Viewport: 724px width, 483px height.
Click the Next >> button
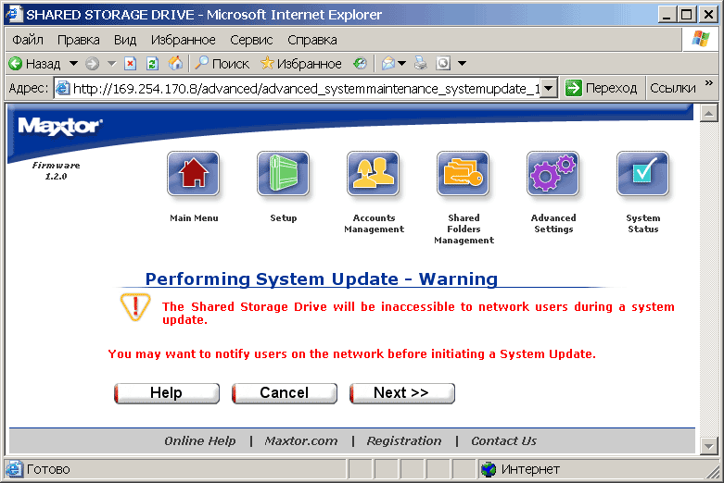click(402, 393)
